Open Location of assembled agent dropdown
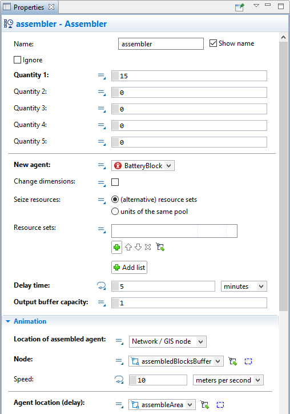Image resolution: width=290 pixels, height=414 pixels. point(168,341)
